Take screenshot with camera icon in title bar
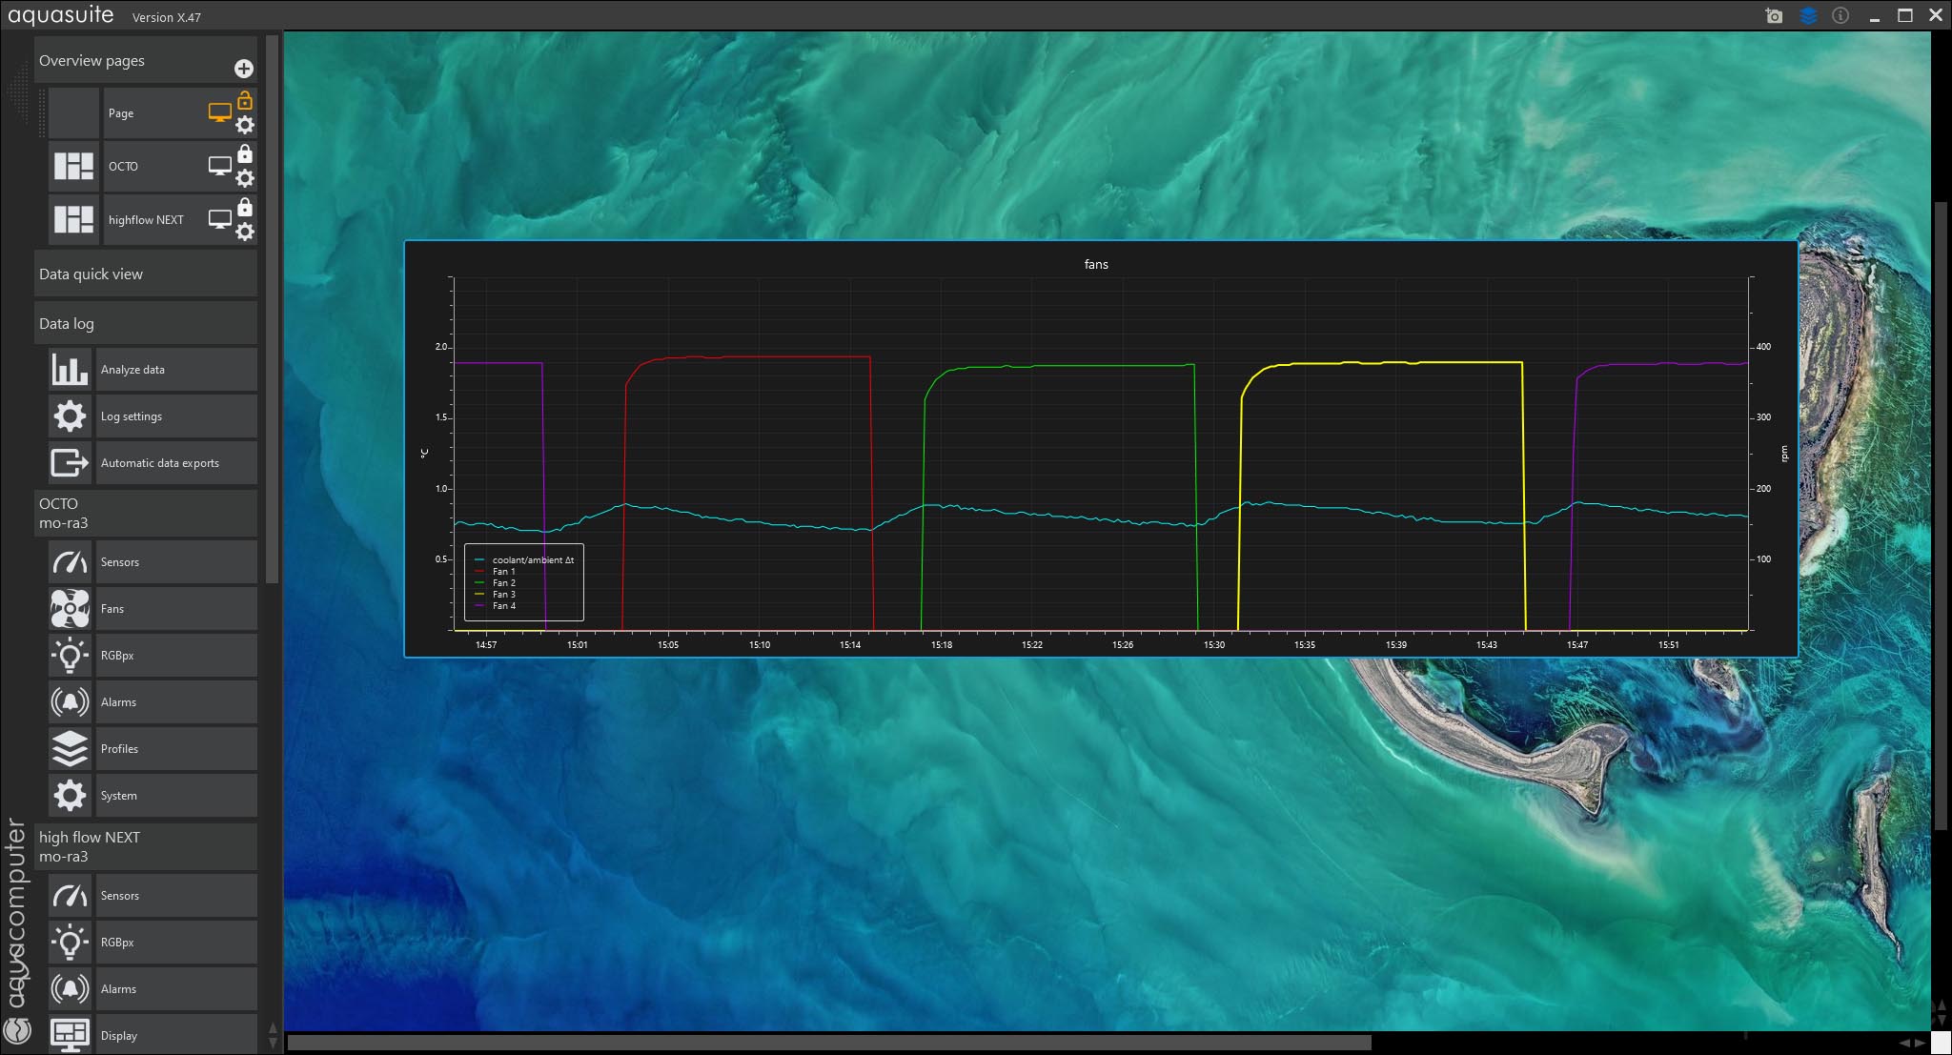Image resolution: width=1952 pixels, height=1055 pixels. pos(1774,16)
